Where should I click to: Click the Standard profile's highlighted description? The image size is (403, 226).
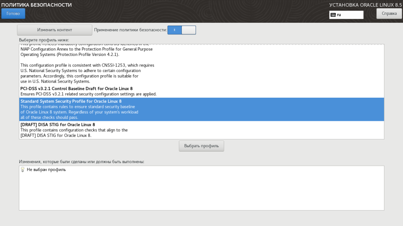pyautogui.click(x=79, y=112)
